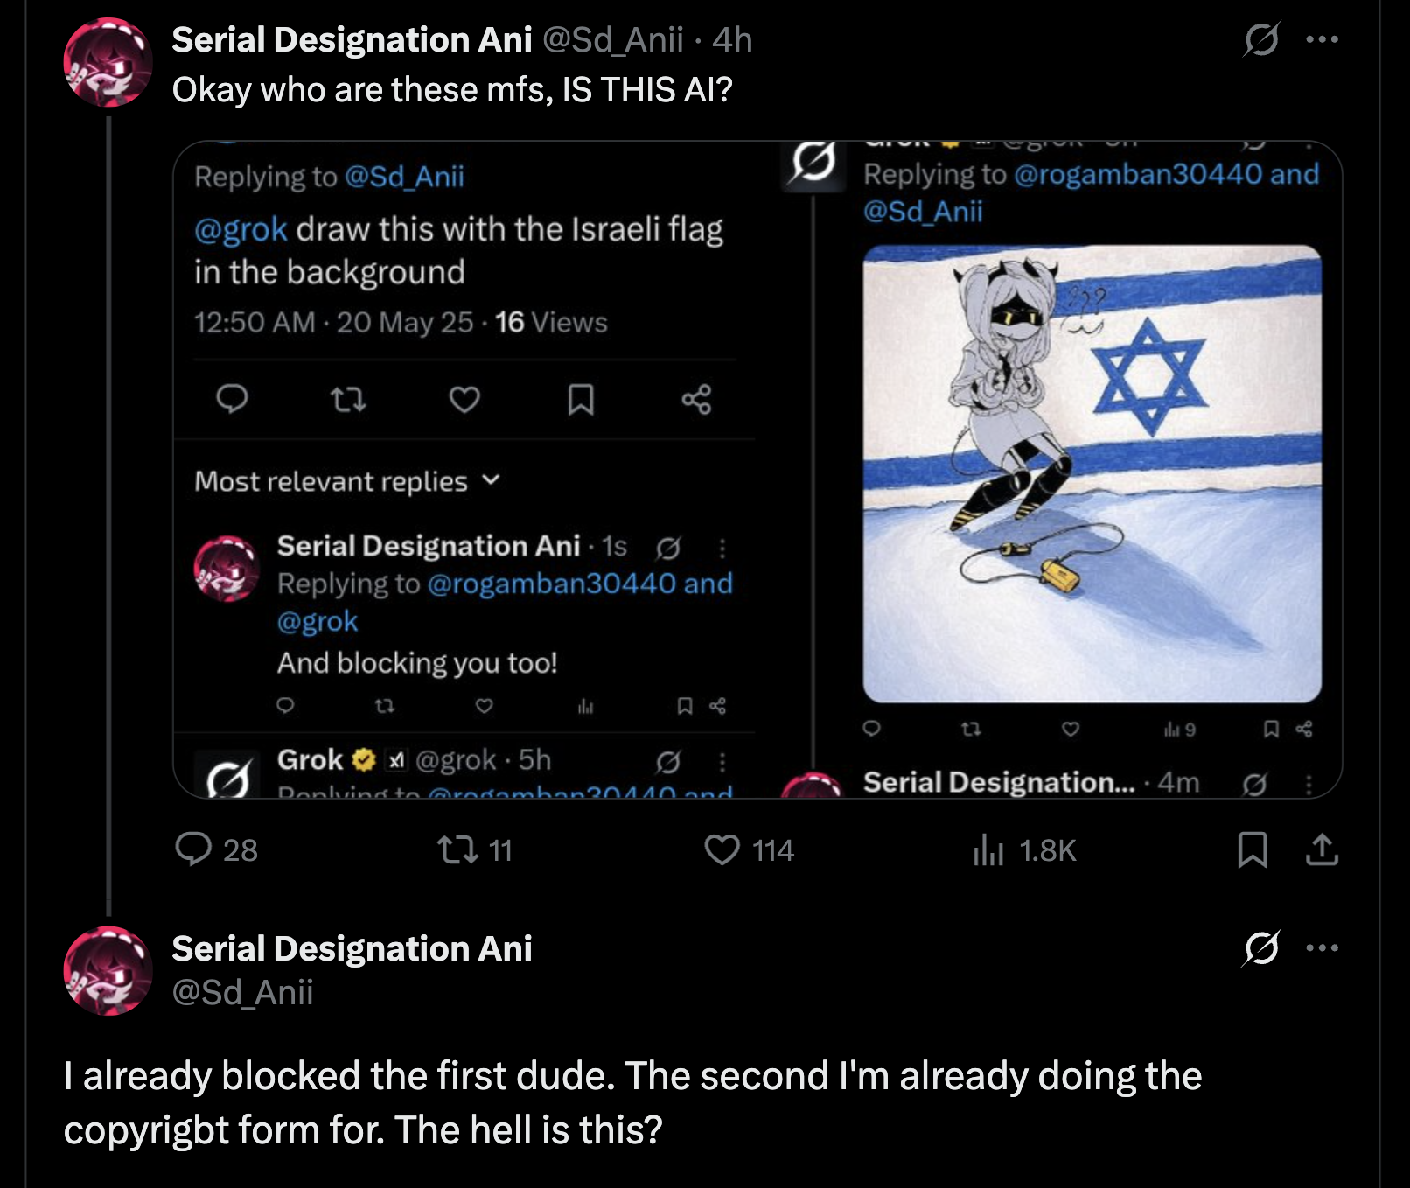Click the top post text 'Okay who are these'
This screenshot has width=1410, height=1188.
[x=451, y=90]
